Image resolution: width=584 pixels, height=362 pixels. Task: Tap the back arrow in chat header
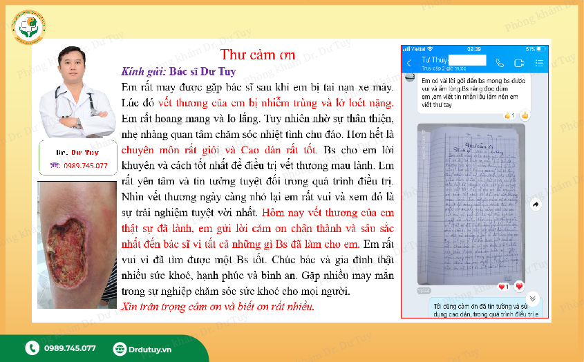click(409, 63)
